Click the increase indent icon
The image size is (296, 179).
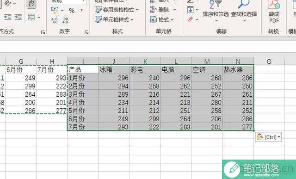(18, 17)
